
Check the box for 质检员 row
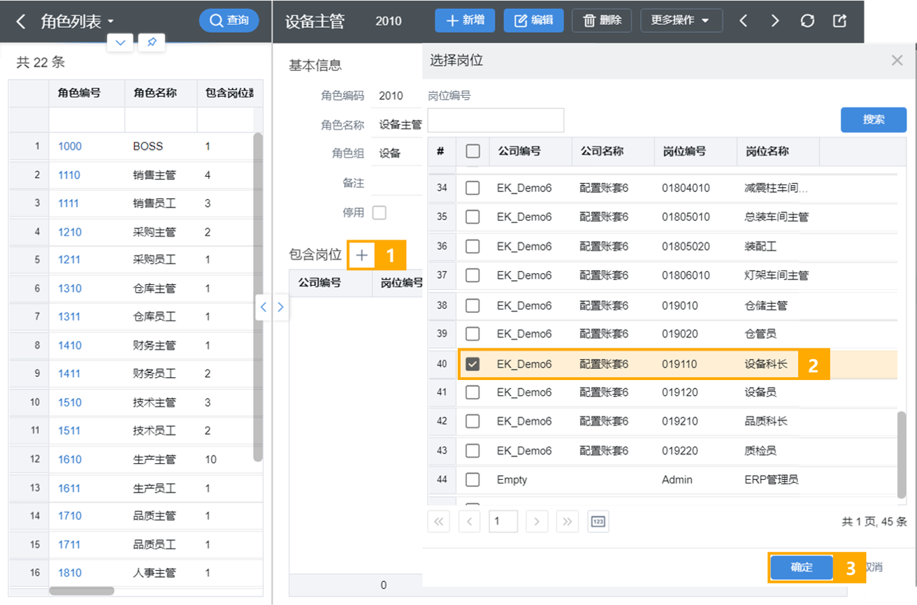coord(473,451)
